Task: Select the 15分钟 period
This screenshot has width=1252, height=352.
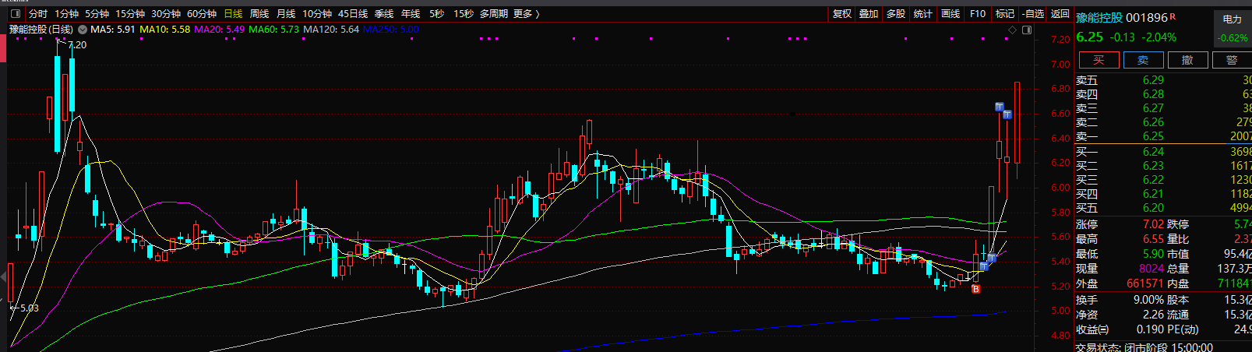Action: 130,14
